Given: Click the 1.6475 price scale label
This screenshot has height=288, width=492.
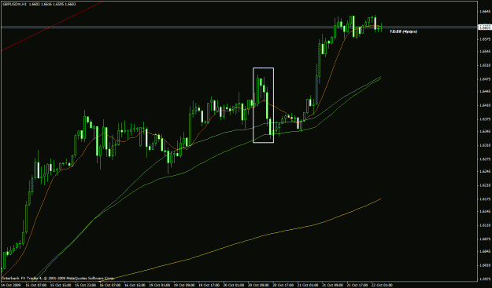Looking at the screenshot, I should (x=485, y=78).
